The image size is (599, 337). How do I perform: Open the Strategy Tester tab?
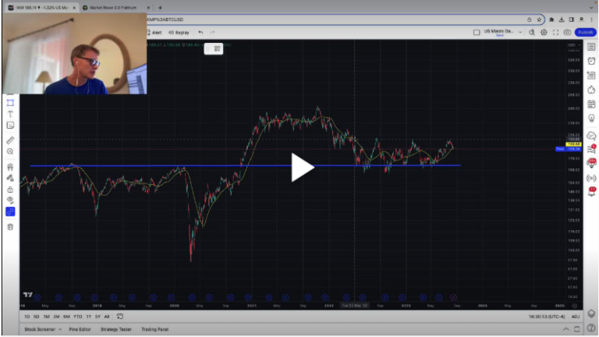click(115, 329)
